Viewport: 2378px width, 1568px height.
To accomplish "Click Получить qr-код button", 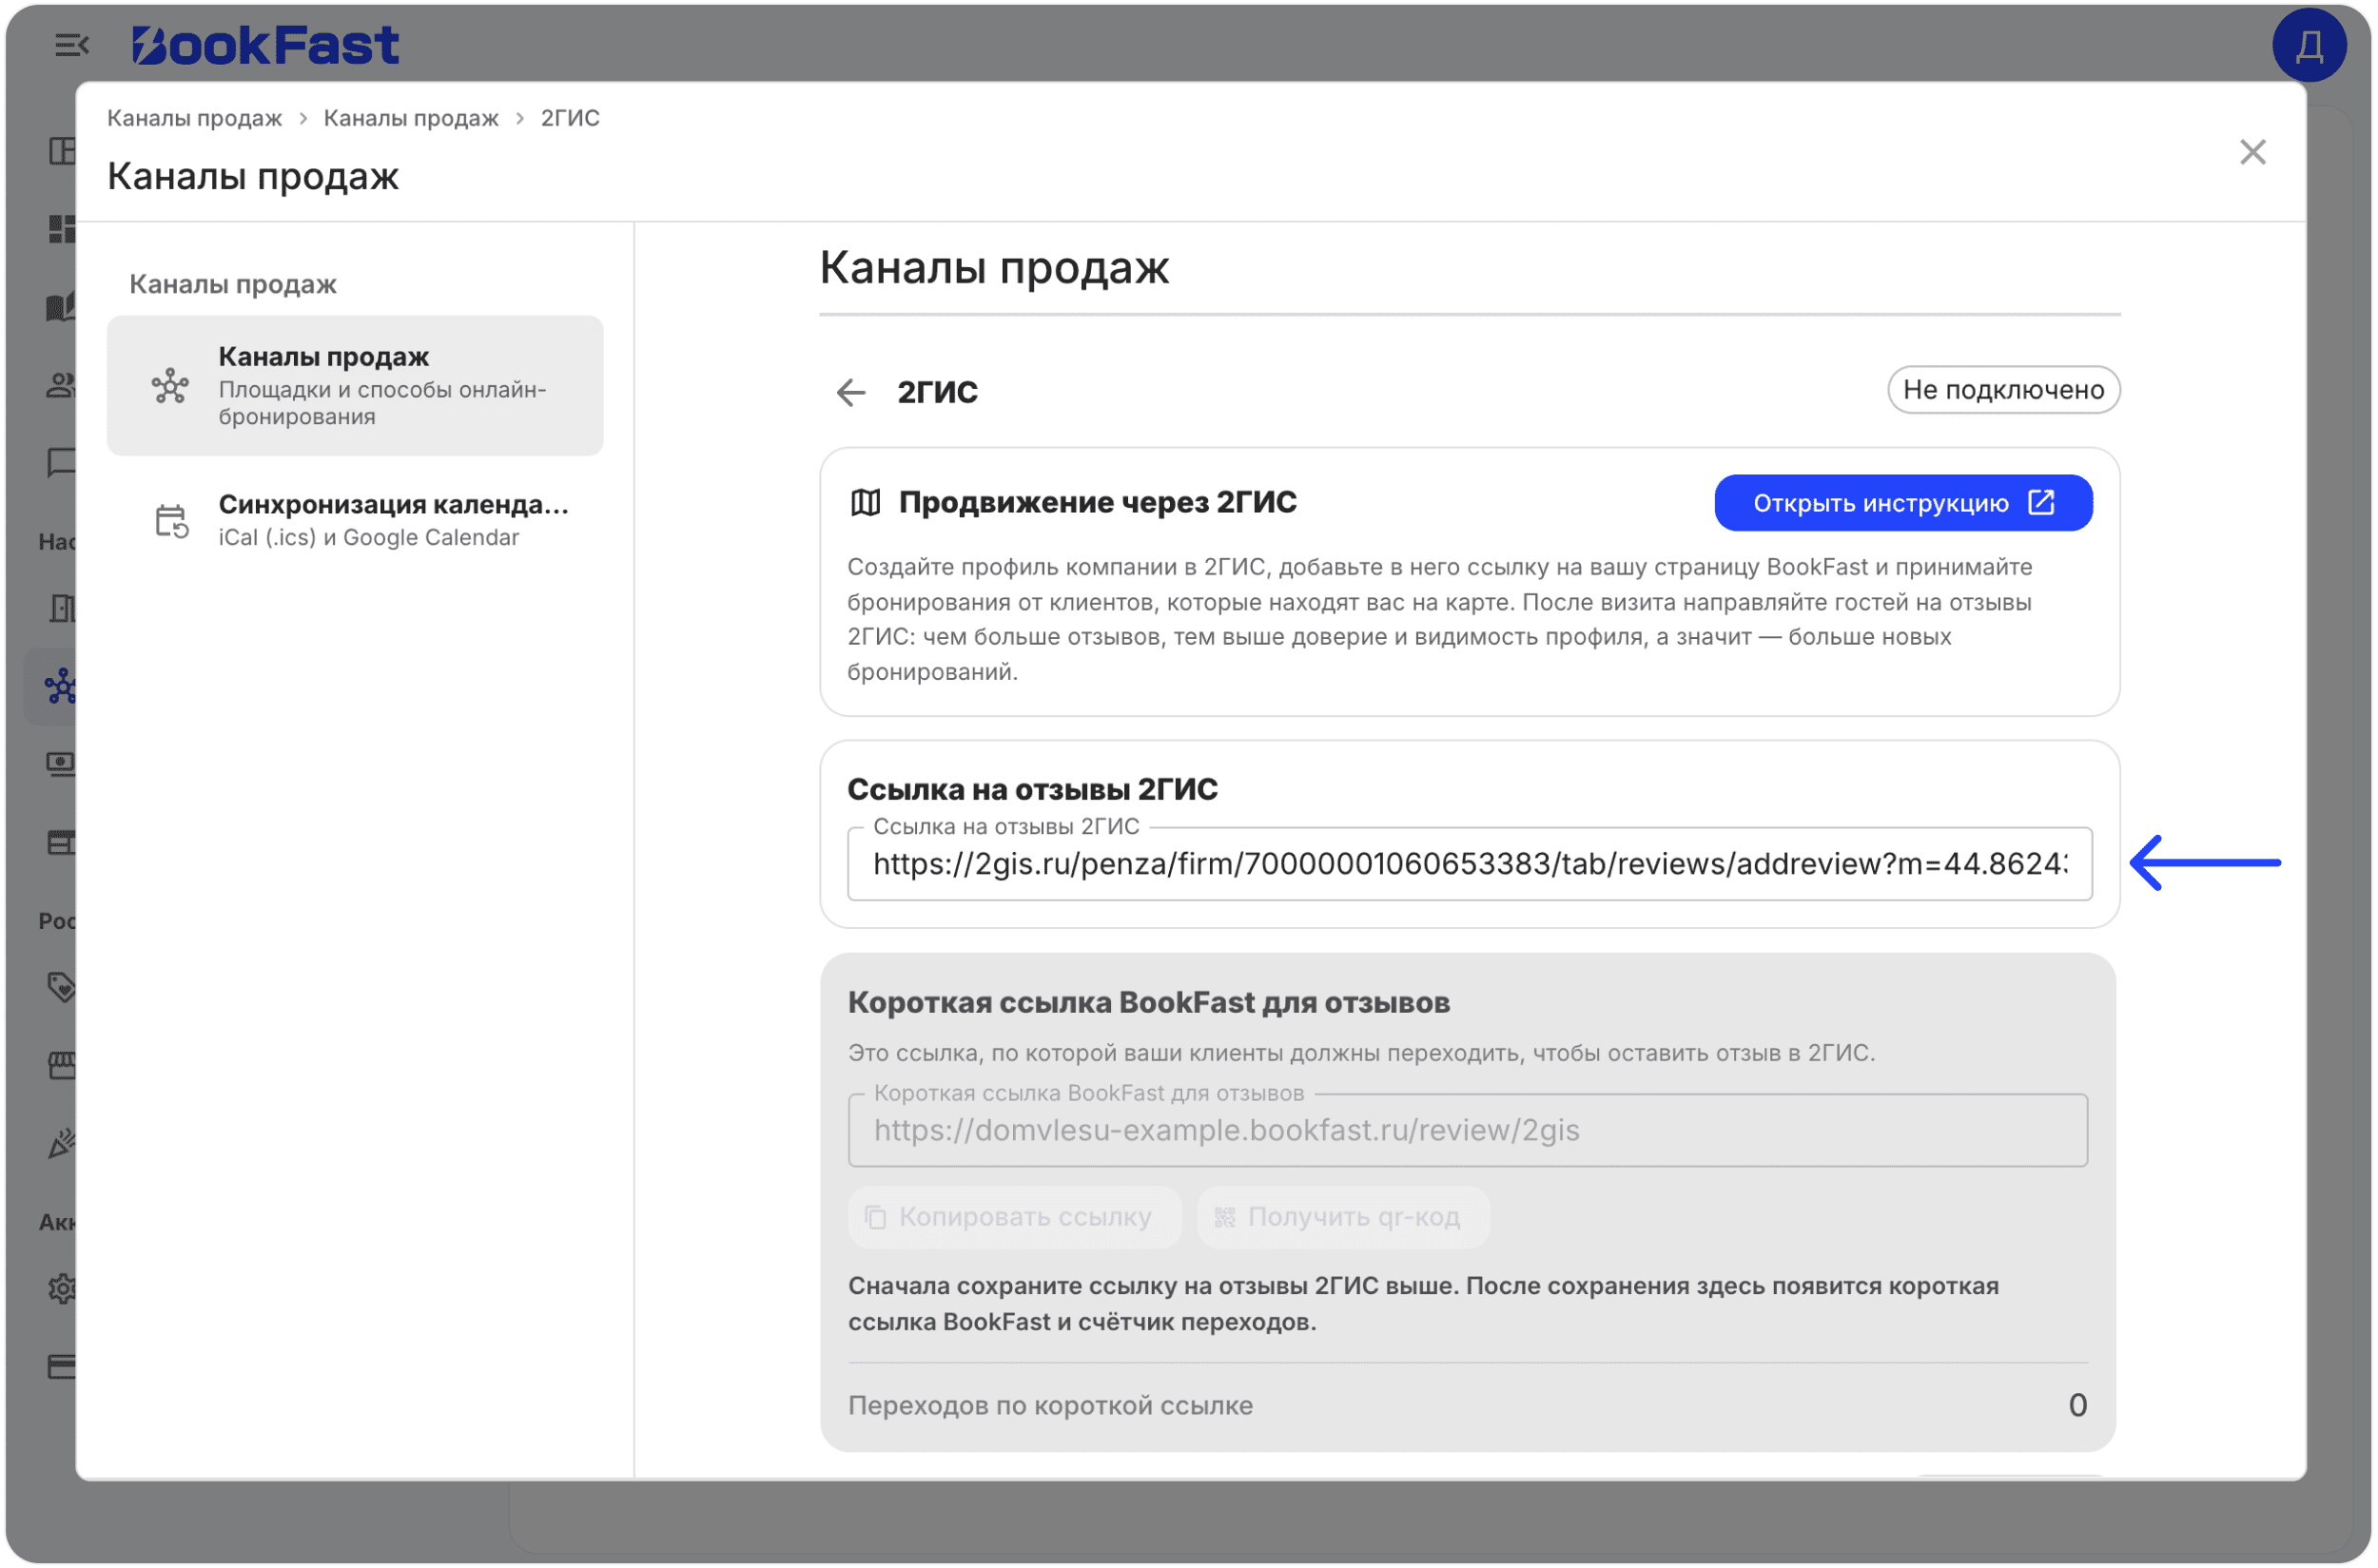I will (1342, 1217).
